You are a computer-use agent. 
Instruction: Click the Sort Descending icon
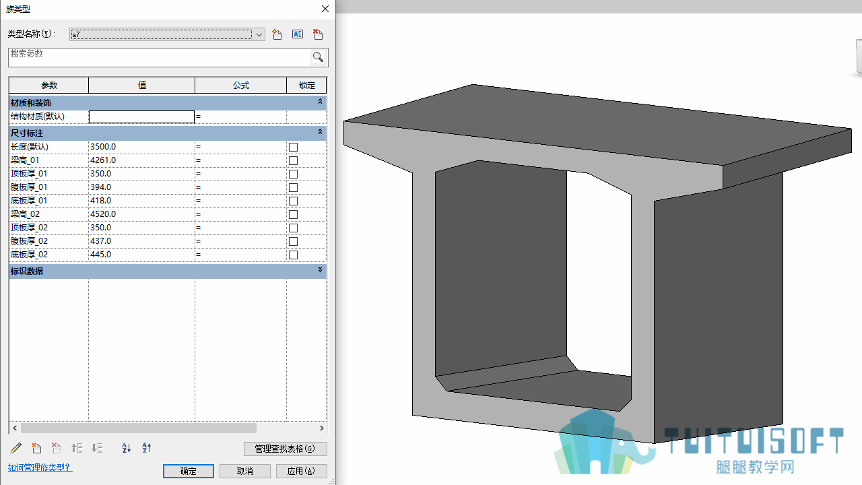147,448
